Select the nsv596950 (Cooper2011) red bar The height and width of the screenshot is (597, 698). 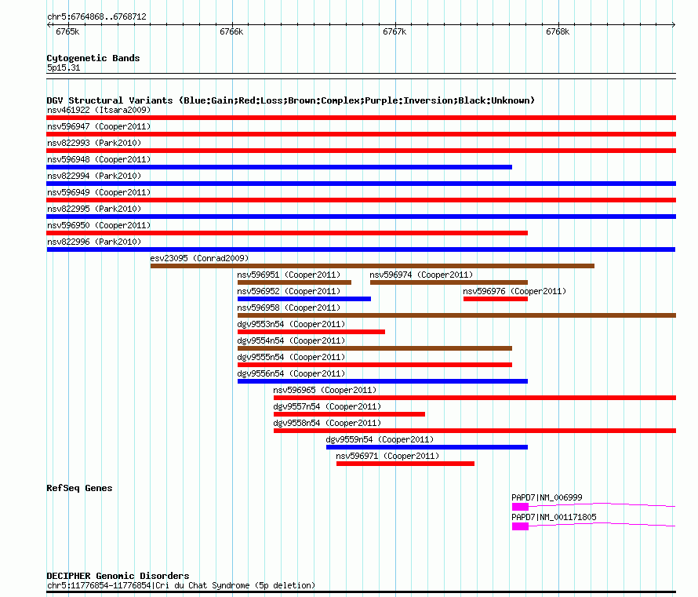point(287,233)
